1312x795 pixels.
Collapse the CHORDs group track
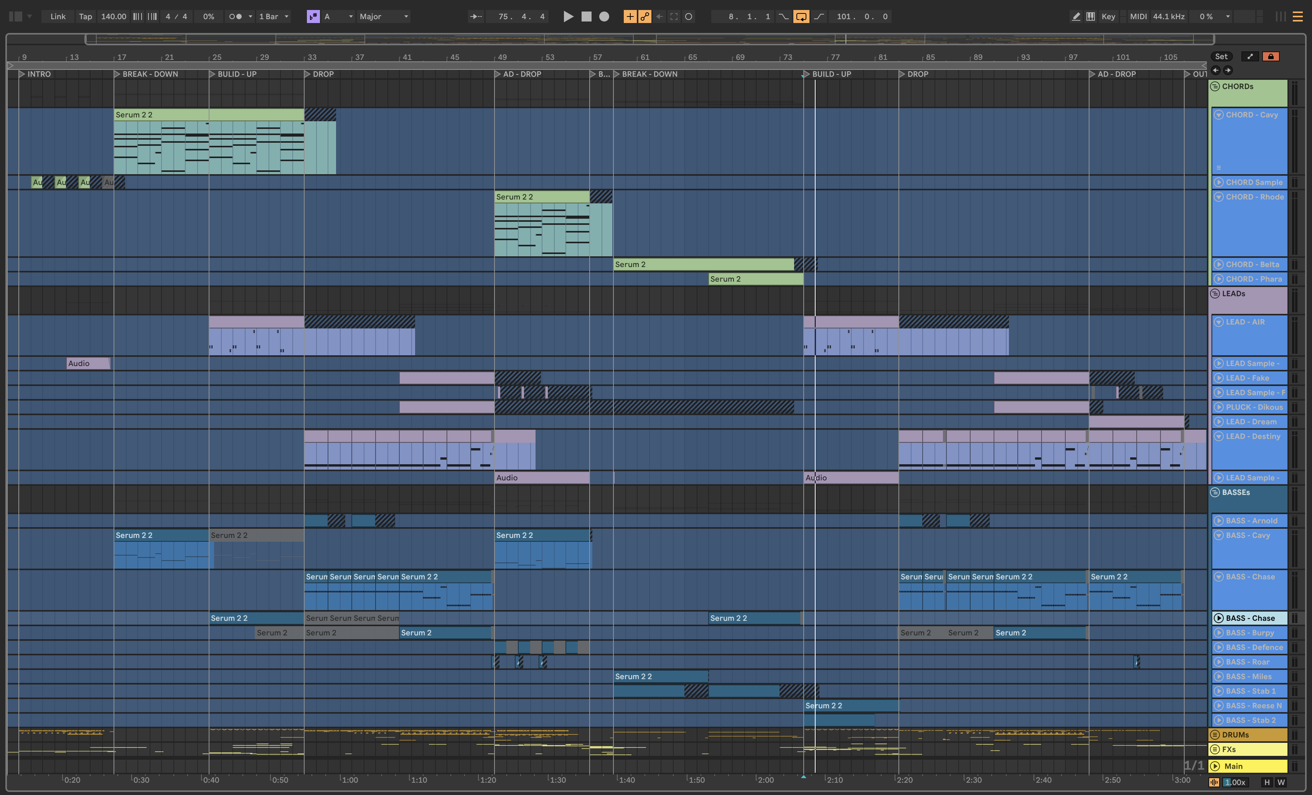[1215, 86]
